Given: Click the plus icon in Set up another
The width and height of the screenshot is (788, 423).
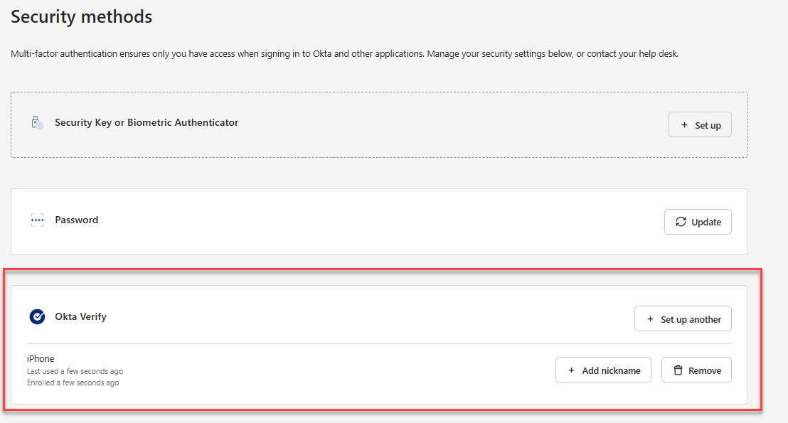Looking at the screenshot, I should [650, 319].
